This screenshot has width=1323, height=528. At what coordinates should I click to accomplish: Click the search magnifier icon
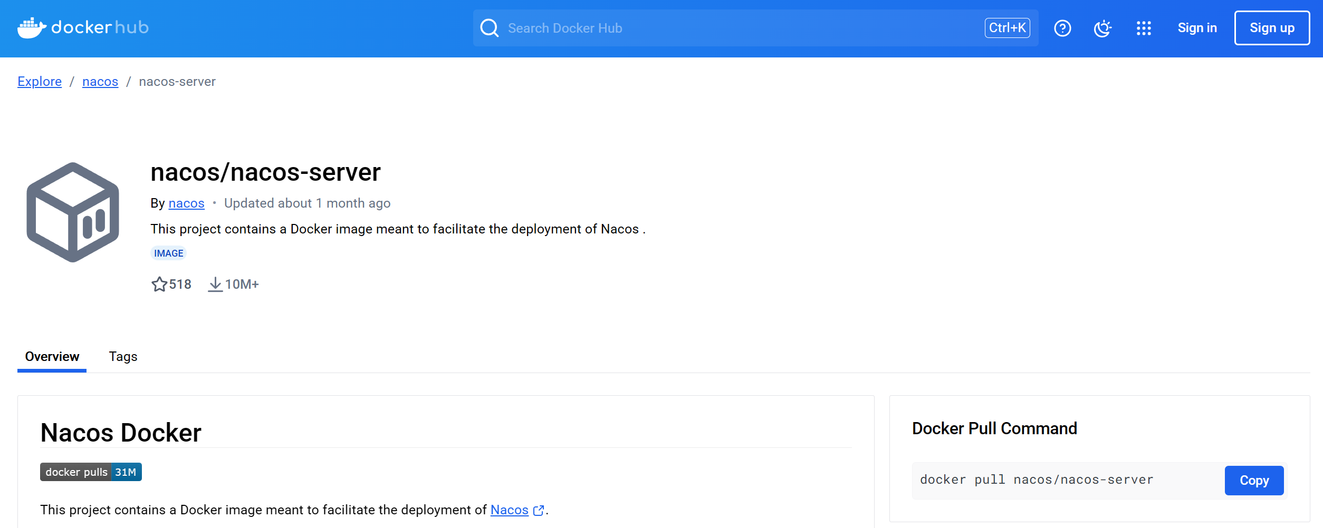point(490,28)
